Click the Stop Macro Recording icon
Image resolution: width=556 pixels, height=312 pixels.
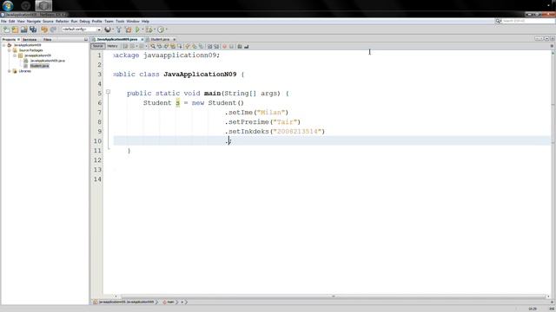point(232,46)
